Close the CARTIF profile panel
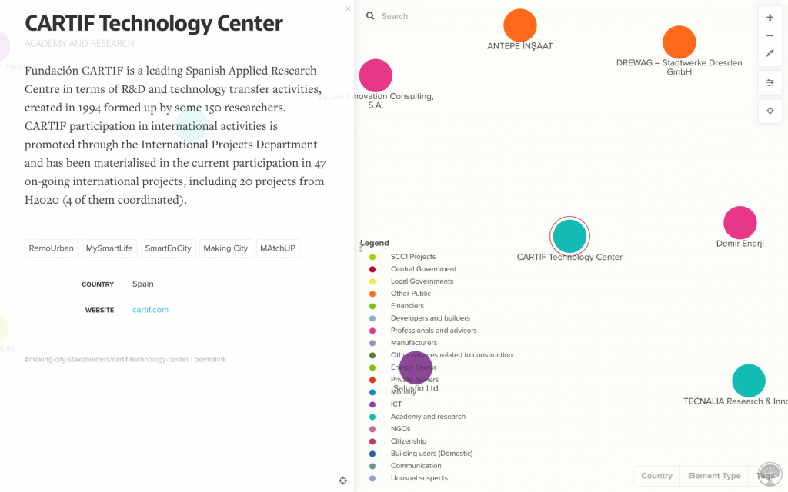This screenshot has width=788, height=492. coord(348,9)
